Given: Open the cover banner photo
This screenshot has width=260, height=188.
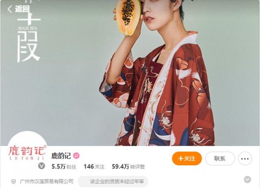Looking at the screenshot, I should click(130, 73).
